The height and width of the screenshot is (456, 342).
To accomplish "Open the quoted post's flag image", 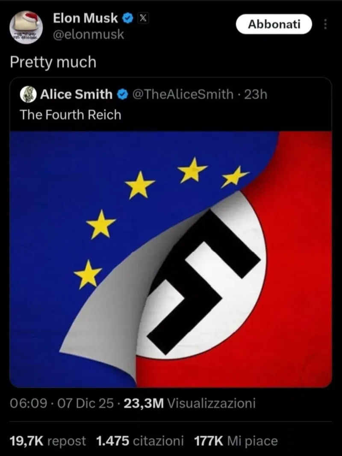I will pyautogui.click(x=171, y=259).
